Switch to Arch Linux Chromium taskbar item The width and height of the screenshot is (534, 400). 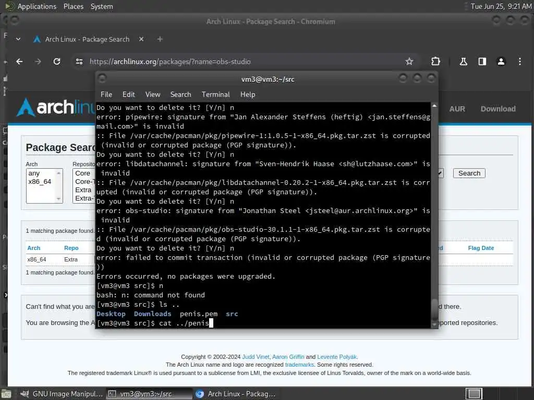[236, 394]
